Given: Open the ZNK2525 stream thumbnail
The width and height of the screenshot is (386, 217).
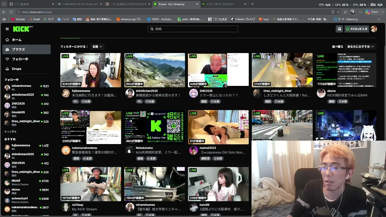Looking at the screenshot, I should [x=218, y=70].
